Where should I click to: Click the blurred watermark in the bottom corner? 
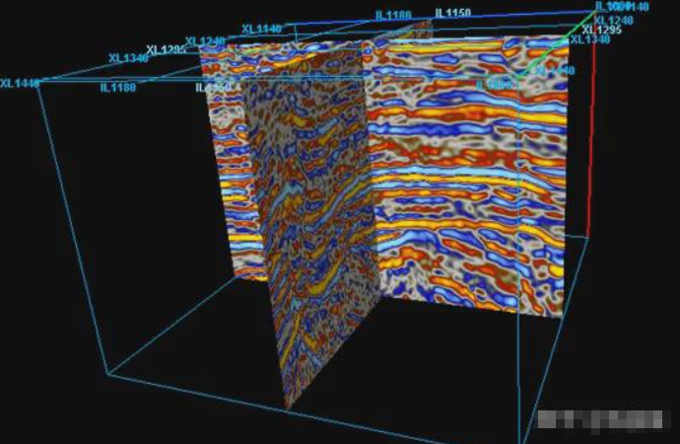click(x=602, y=419)
